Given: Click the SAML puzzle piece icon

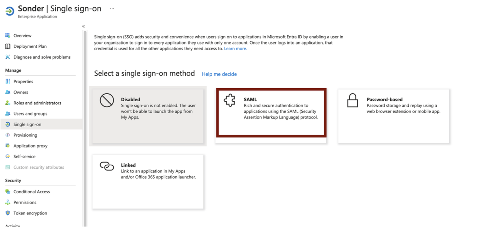Looking at the screenshot, I should 229,101.
